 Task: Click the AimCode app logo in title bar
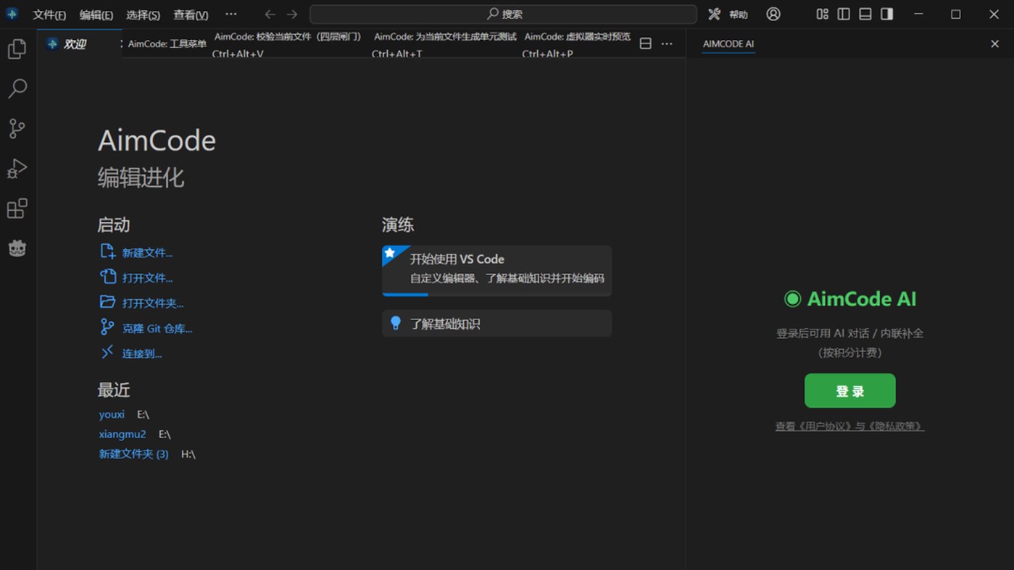12,14
